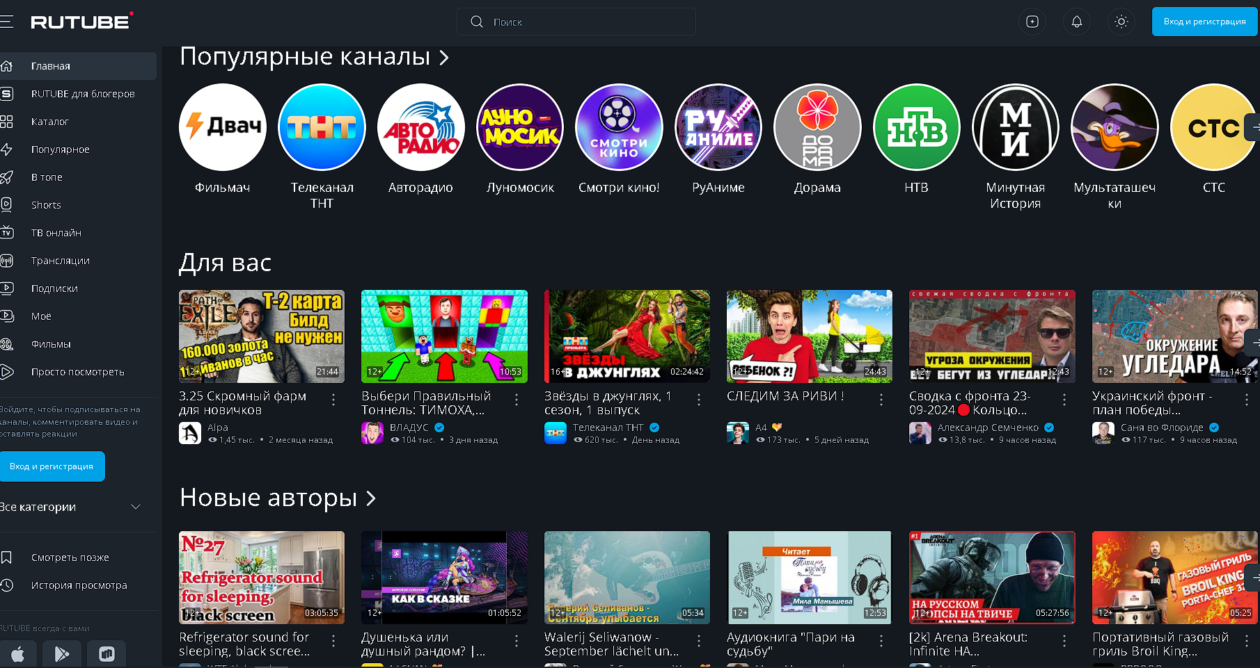Viewport: 1260px width, 668px height.
Task: Open options menu for 'Сводка с фронта'
Action: 1064,400
